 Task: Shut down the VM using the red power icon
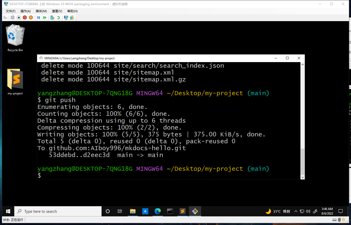pyautogui.click(x=25, y=18)
